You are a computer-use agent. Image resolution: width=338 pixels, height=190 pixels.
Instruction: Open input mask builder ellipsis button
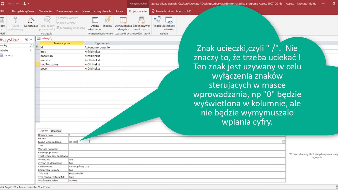(x=283, y=142)
